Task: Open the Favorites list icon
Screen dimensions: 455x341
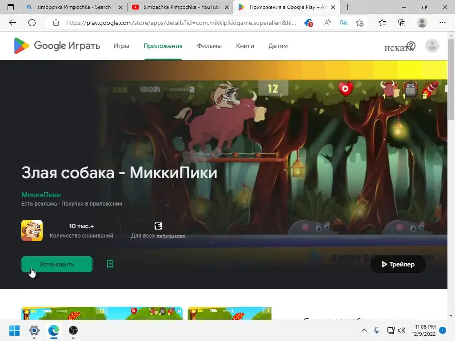Action: point(382,23)
